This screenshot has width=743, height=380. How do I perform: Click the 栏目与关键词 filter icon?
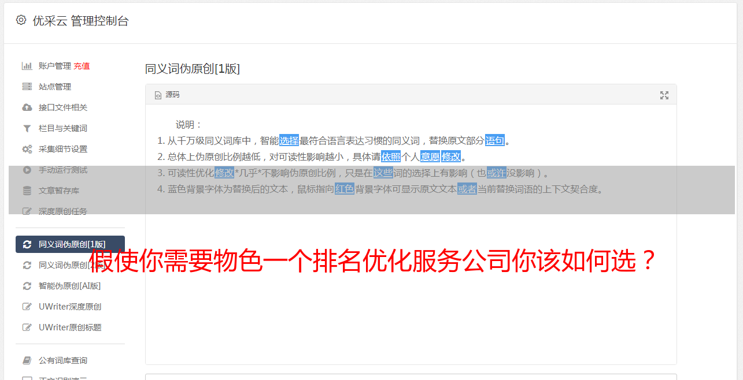27,128
